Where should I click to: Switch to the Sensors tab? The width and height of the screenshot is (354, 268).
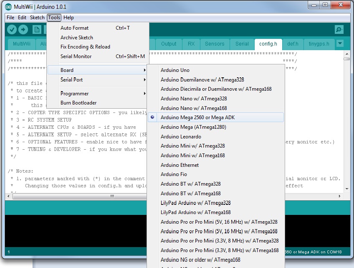[x=215, y=44]
